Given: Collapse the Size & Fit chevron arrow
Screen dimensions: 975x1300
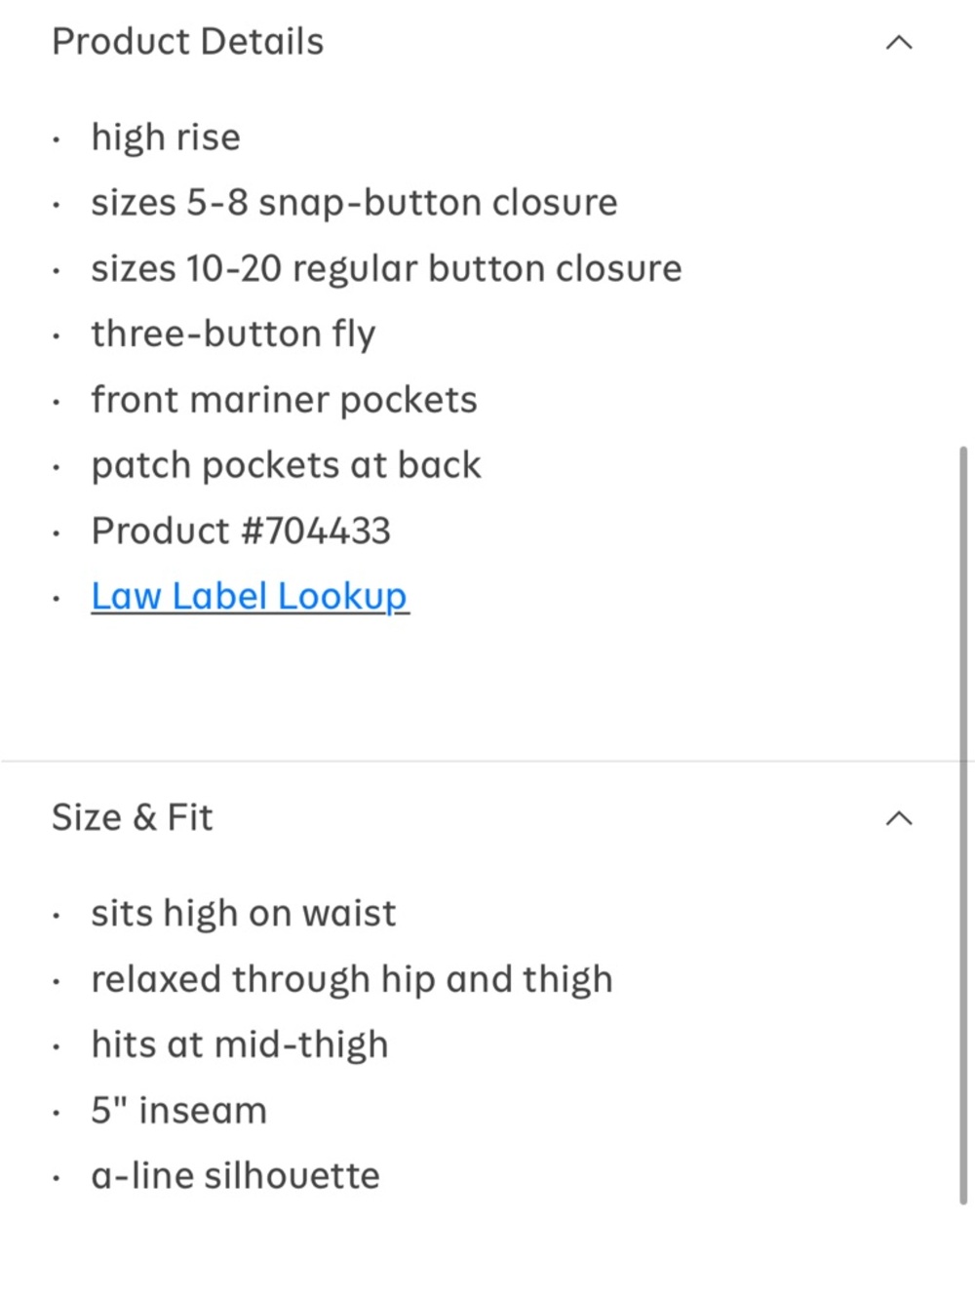Looking at the screenshot, I should tap(898, 818).
